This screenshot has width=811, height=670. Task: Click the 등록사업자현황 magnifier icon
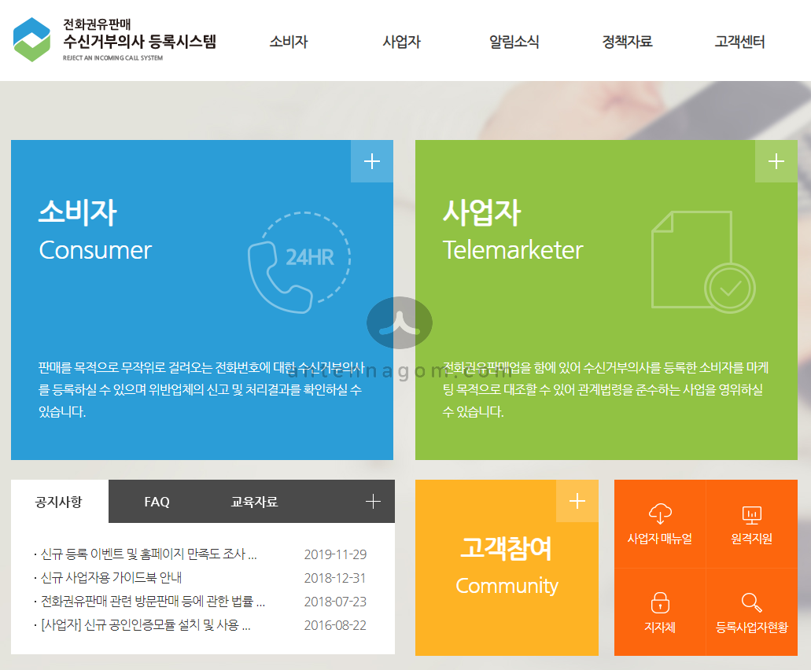[x=751, y=602]
